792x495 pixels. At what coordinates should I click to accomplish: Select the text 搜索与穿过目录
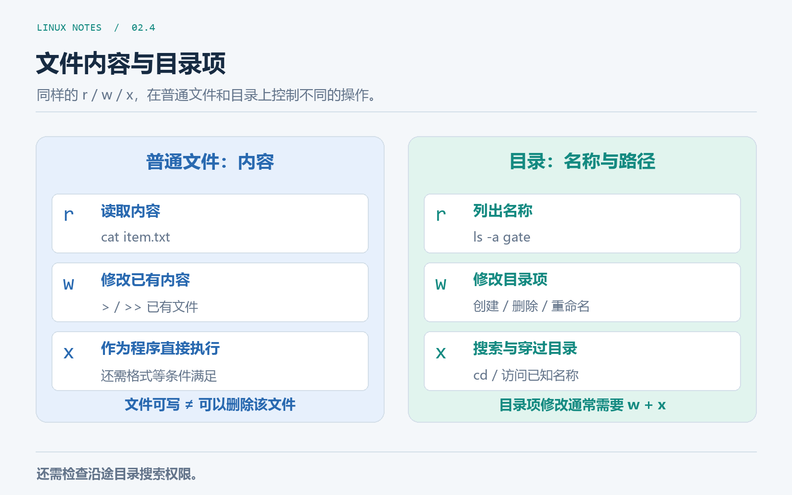[x=525, y=348]
